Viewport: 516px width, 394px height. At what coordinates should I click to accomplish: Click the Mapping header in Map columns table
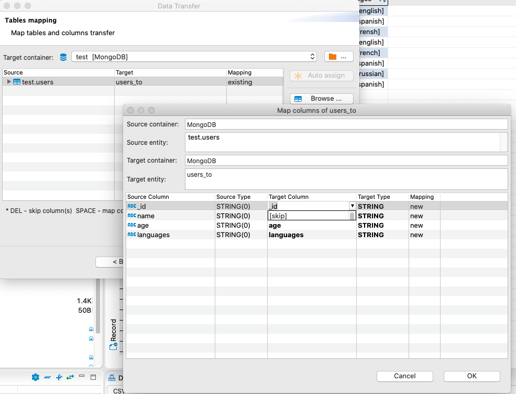point(424,197)
